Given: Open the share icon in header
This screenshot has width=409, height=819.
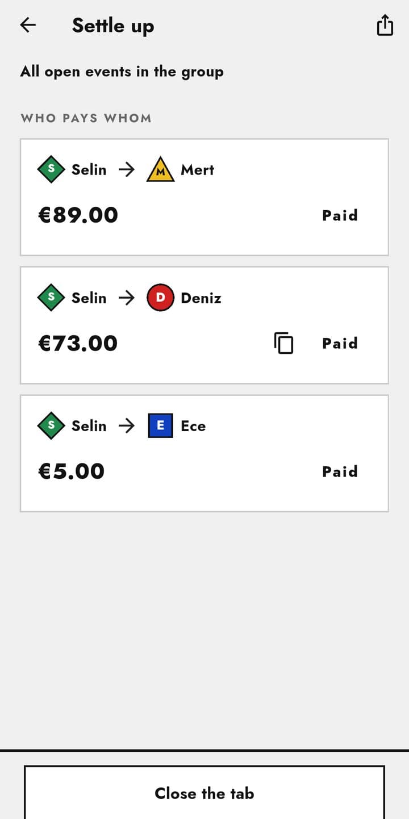Looking at the screenshot, I should click(x=385, y=25).
